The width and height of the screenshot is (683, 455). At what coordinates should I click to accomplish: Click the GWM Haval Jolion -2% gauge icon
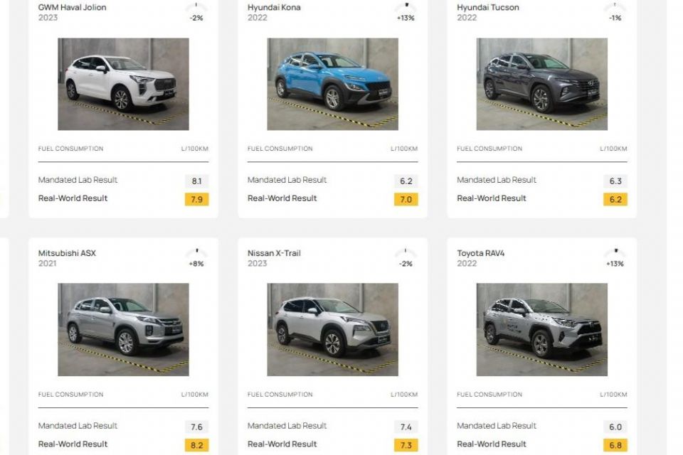196,7
